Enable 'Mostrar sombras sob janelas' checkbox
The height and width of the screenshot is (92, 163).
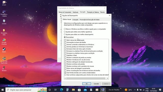coord(65,64)
